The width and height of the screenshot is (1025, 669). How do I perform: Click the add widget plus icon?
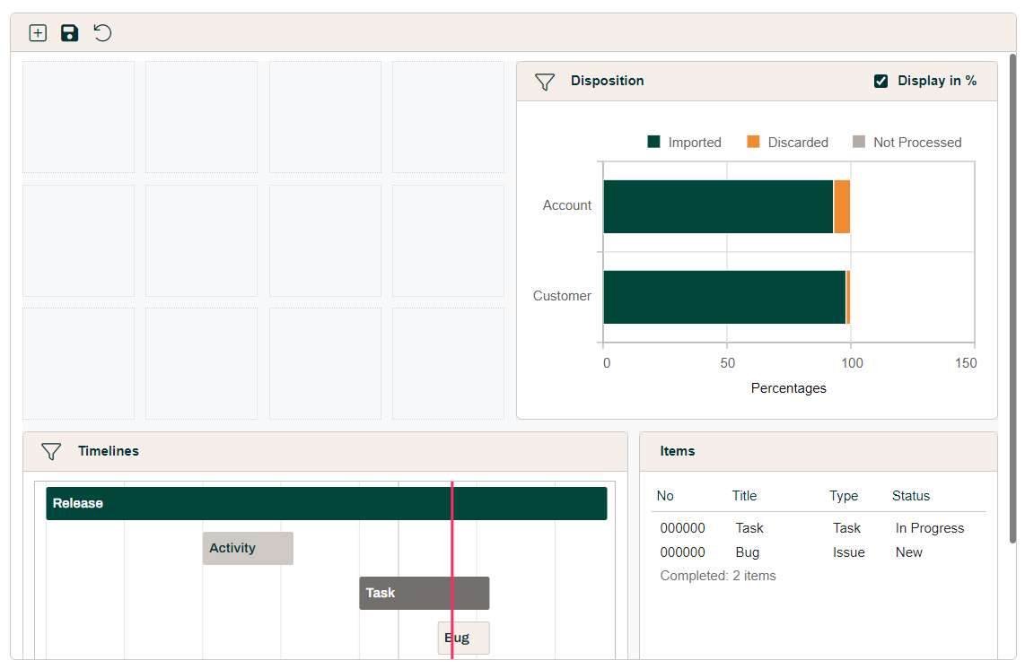[38, 33]
